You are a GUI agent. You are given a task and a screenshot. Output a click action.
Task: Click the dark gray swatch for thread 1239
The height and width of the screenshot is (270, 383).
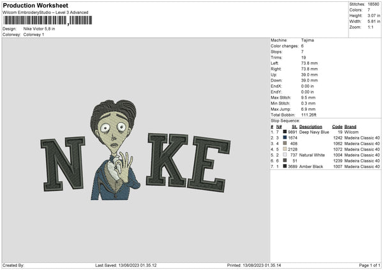pos(285,160)
